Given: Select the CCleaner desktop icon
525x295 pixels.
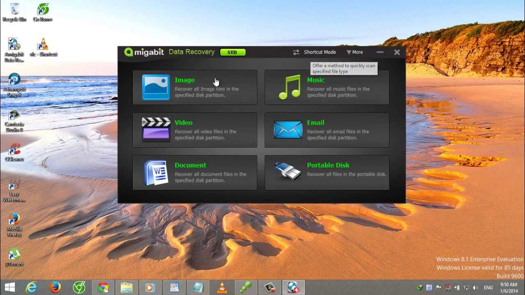Looking at the screenshot, I should (14, 152).
